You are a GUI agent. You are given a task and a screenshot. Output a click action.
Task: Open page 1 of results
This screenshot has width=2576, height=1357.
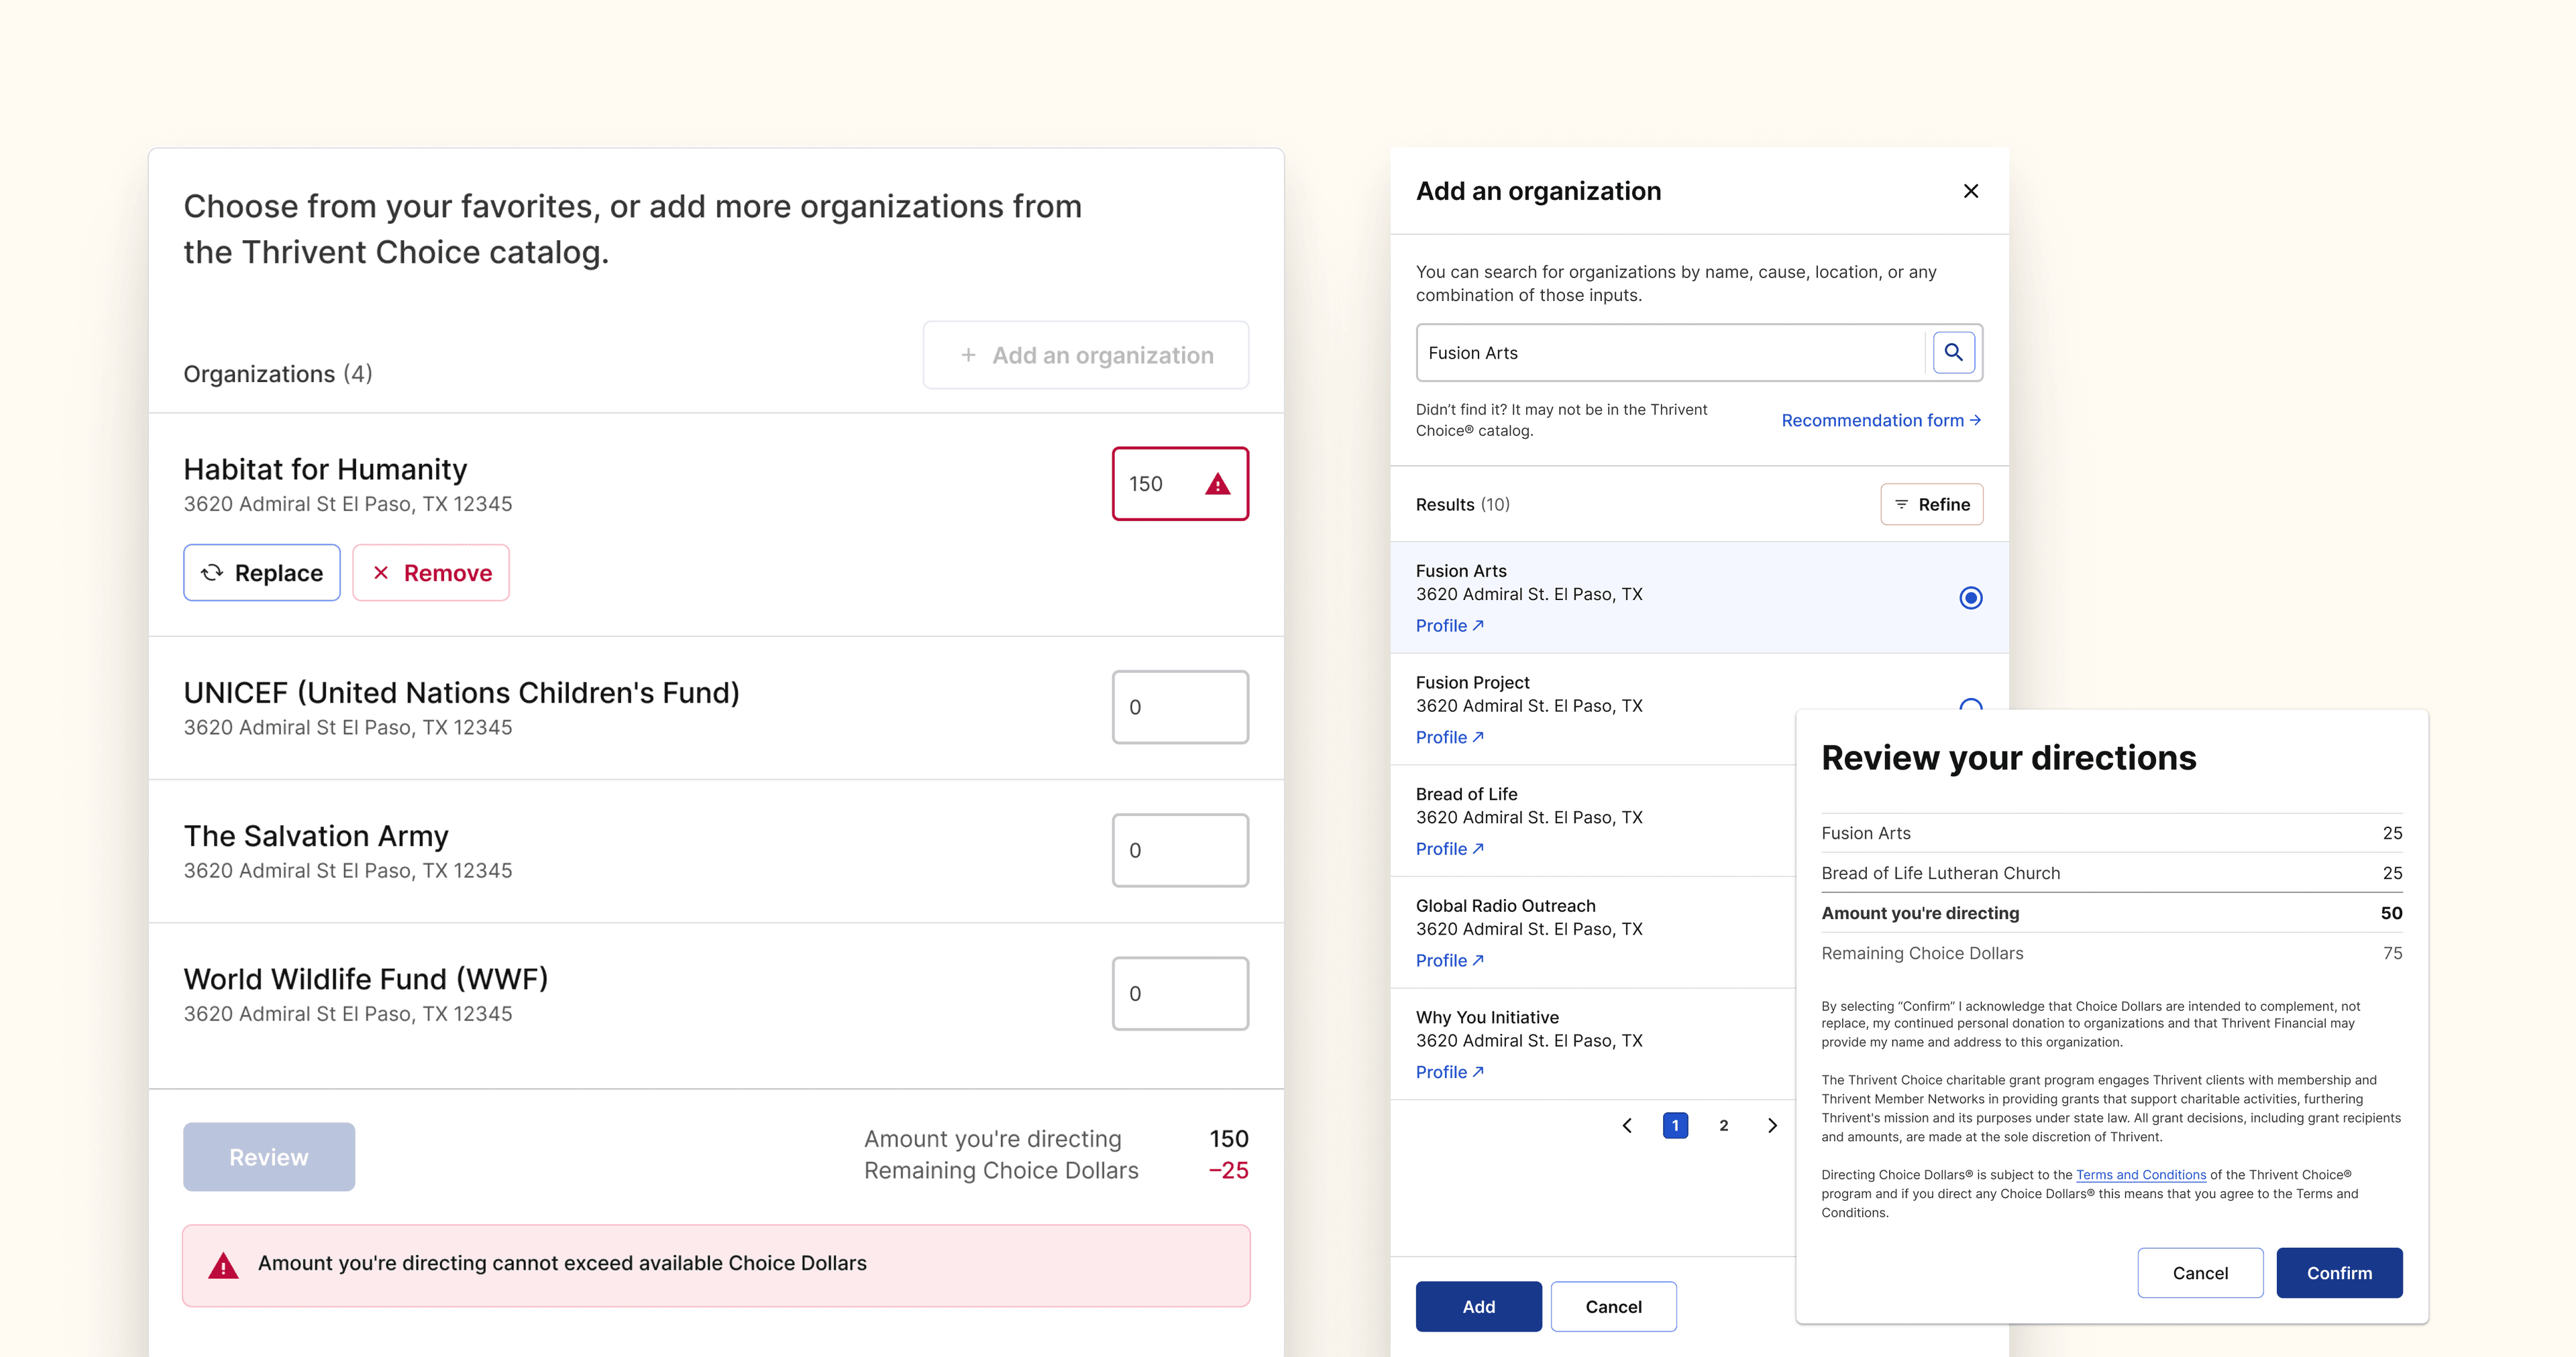tap(1675, 1125)
